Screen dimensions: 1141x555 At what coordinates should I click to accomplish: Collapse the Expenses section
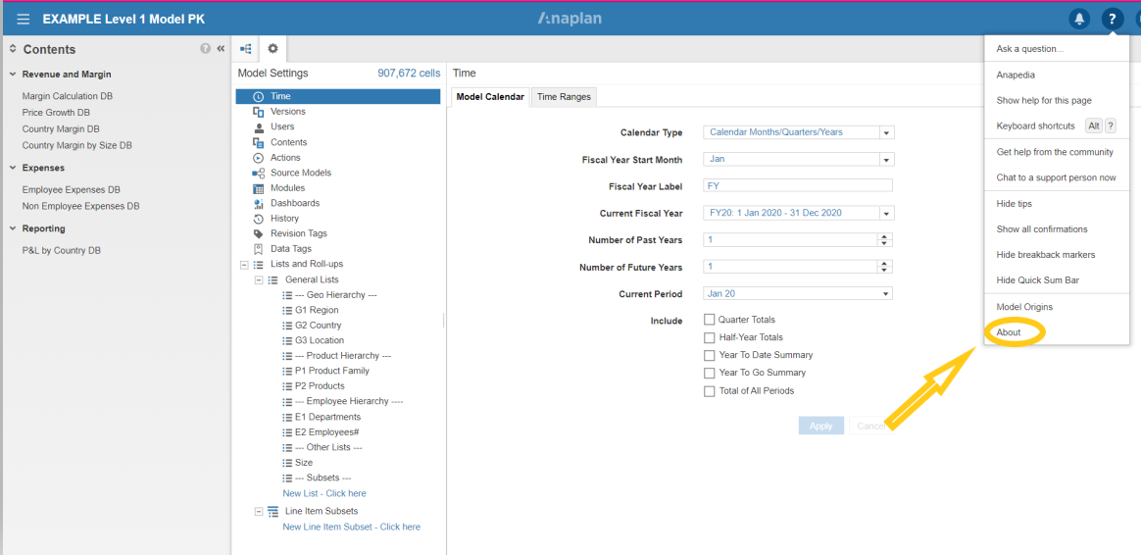[x=13, y=168]
